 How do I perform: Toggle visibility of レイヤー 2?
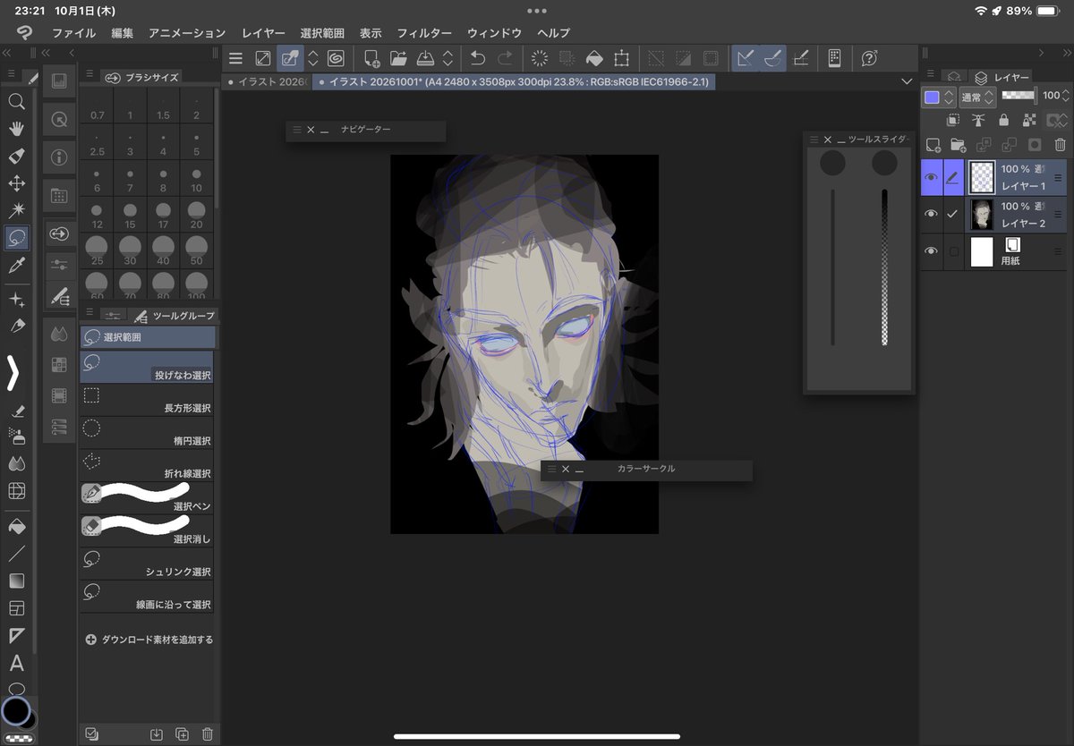tap(932, 214)
